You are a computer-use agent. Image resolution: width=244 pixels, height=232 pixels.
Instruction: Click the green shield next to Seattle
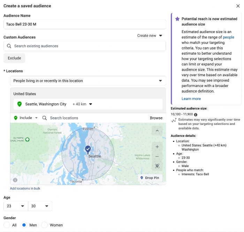click(x=20, y=104)
